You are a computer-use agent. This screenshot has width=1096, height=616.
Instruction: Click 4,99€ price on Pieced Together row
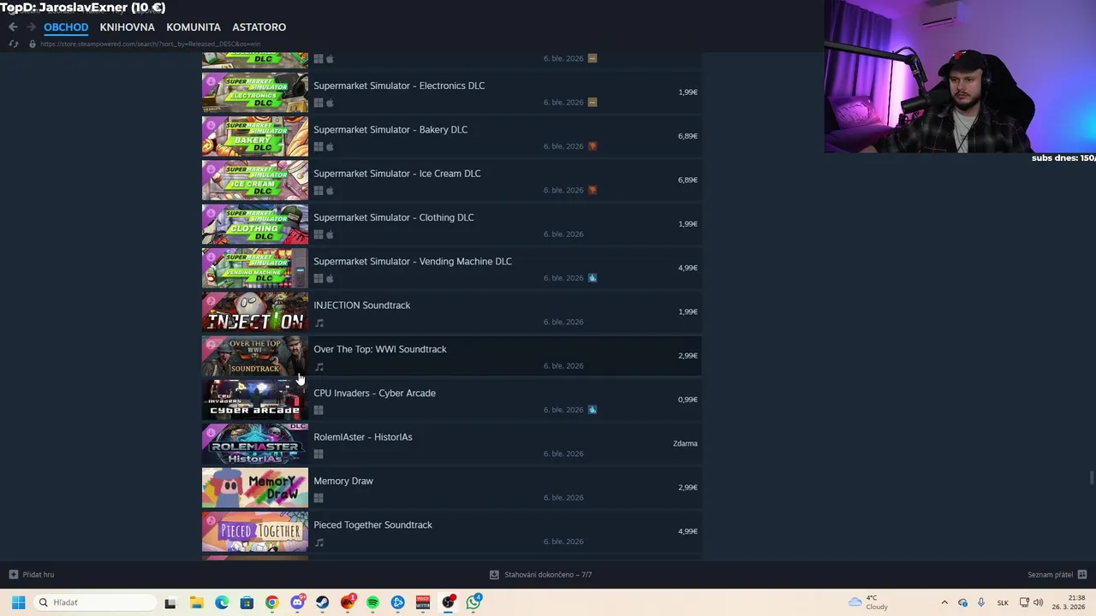[688, 531]
